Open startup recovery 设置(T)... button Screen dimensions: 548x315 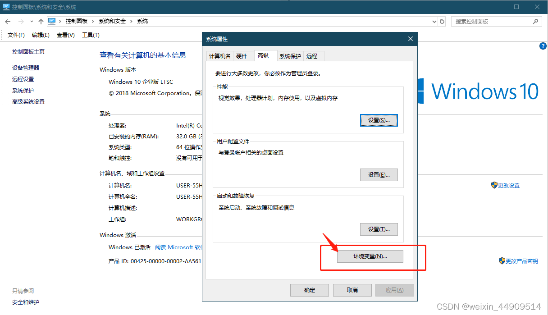coord(379,229)
